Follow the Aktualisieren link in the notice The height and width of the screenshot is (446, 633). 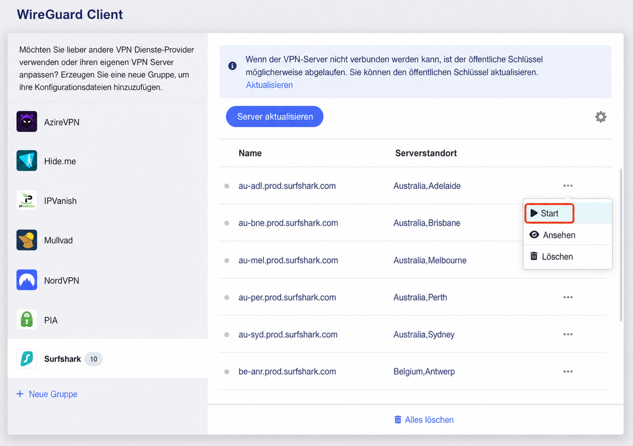click(x=270, y=85)
